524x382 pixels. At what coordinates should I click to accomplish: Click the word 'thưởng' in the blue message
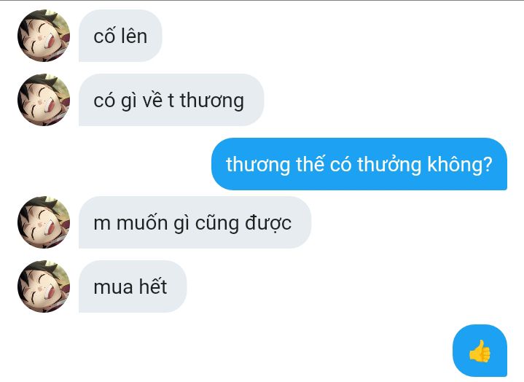tap(389, 165)
